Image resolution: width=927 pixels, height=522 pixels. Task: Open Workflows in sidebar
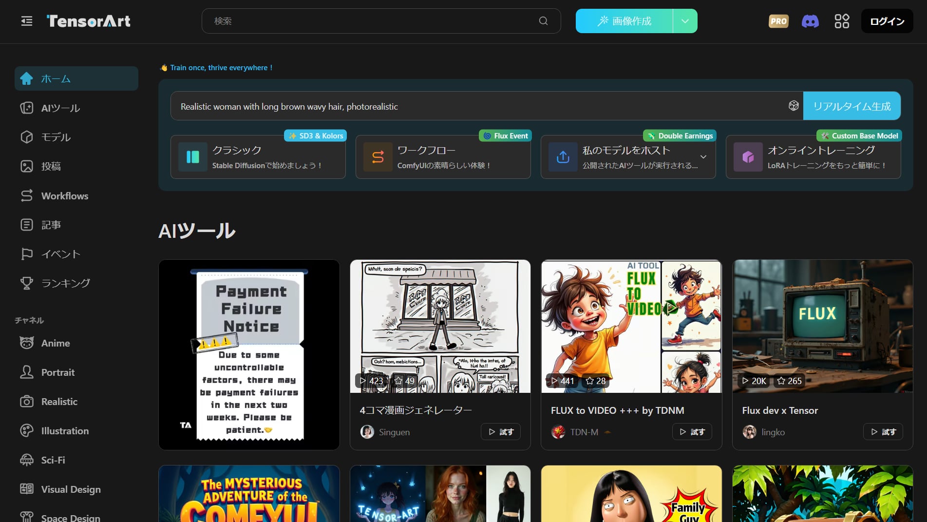pyautogui.click(x=76, y=195)
